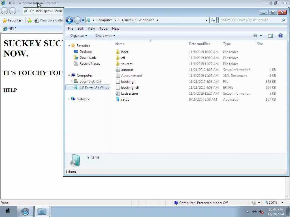Open dropdown arrow after Computer breadcrumb
This screenshot has width=290, height=217.
click(x=115, y=20)
